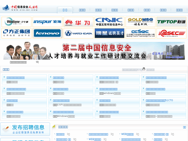Viewport: 188px width, 141px height.
Task: Click the @SEC red logo
Action: [x=171, y=33]
